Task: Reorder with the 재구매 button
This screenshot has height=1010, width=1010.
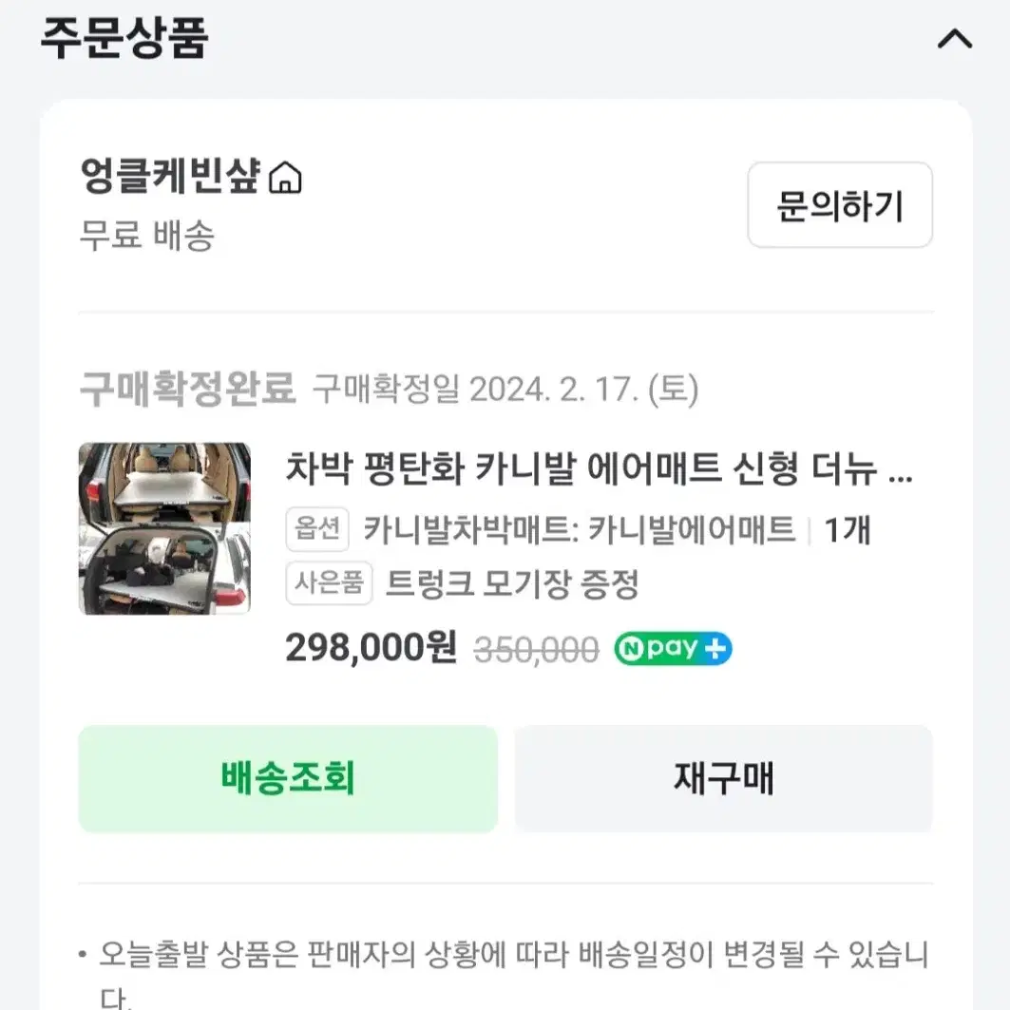Action: point(723,779)
